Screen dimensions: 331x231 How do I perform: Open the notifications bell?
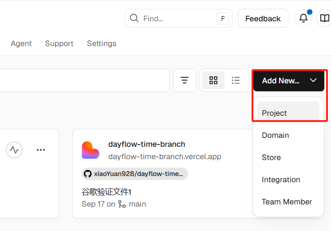303,18
